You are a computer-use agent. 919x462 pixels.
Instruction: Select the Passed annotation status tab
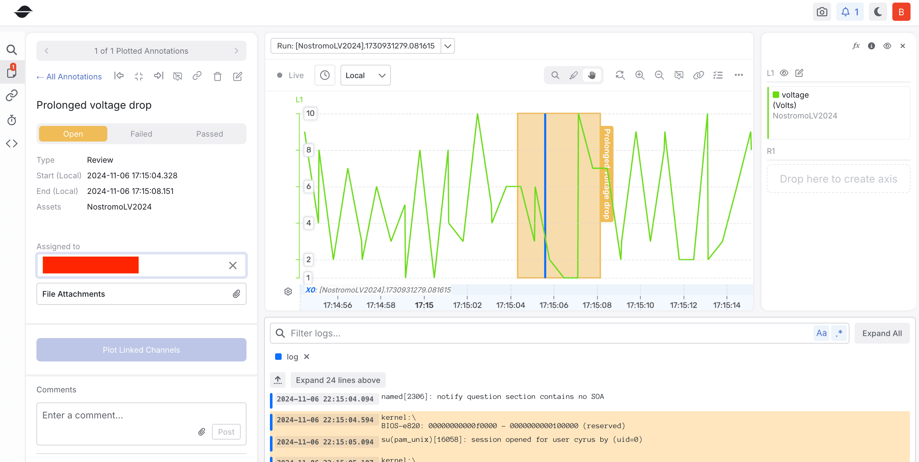(210, 133)
